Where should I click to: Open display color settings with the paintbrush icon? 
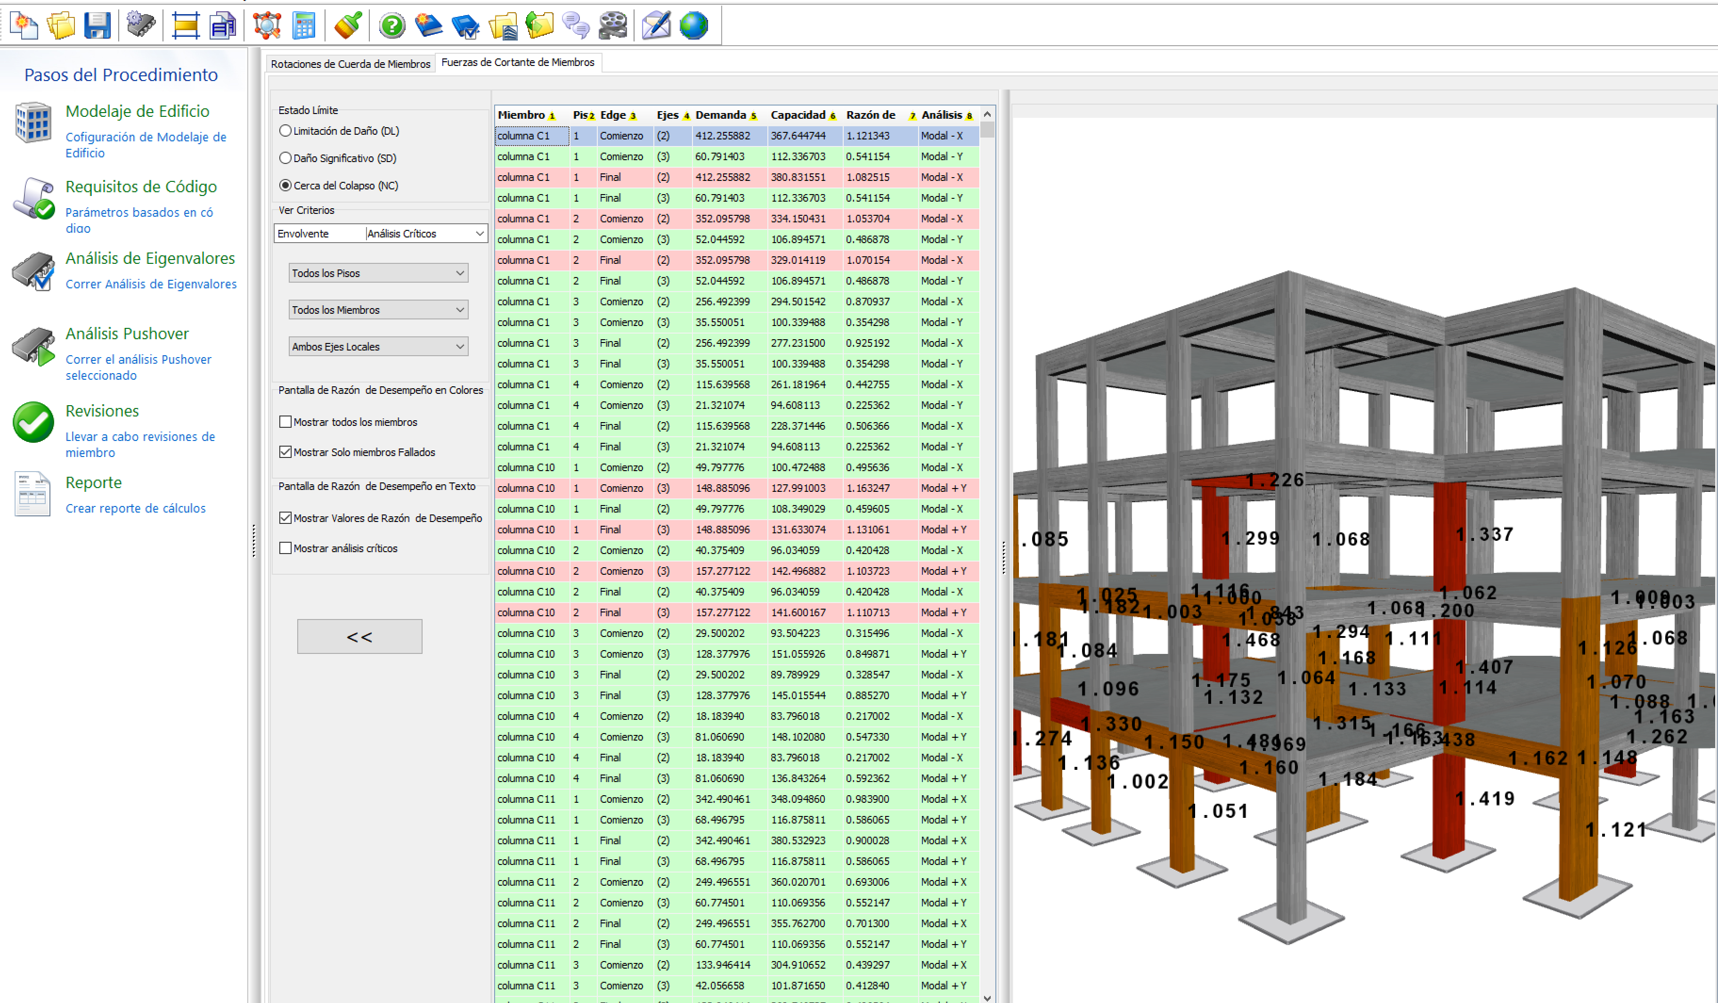tap(347, 25)
